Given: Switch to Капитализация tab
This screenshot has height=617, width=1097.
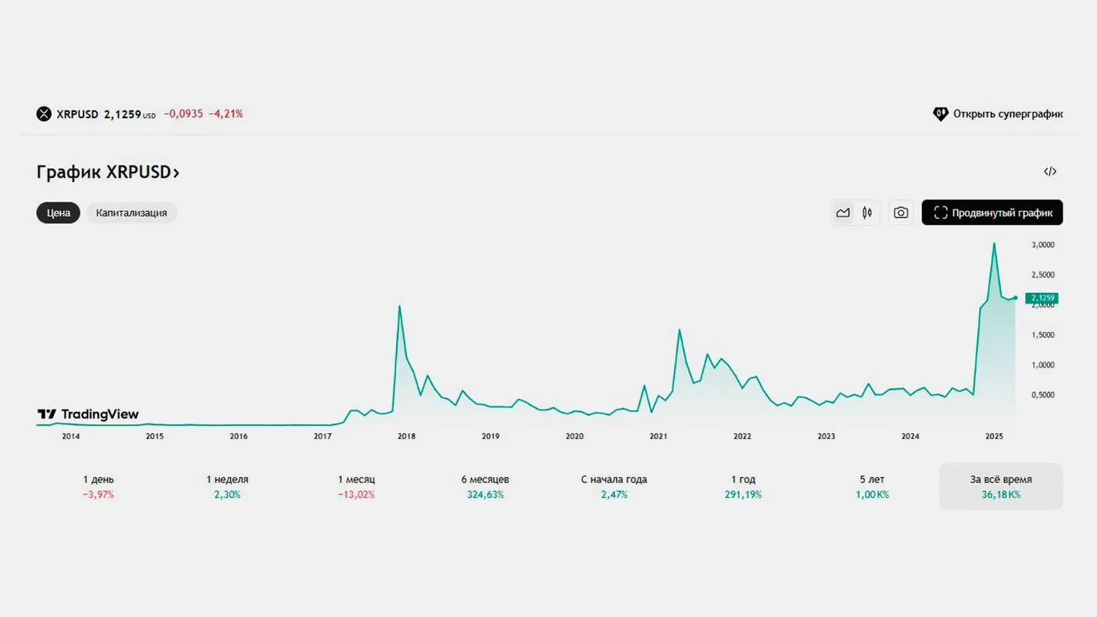Looking at the screenshot, I should tap(132, 213).
